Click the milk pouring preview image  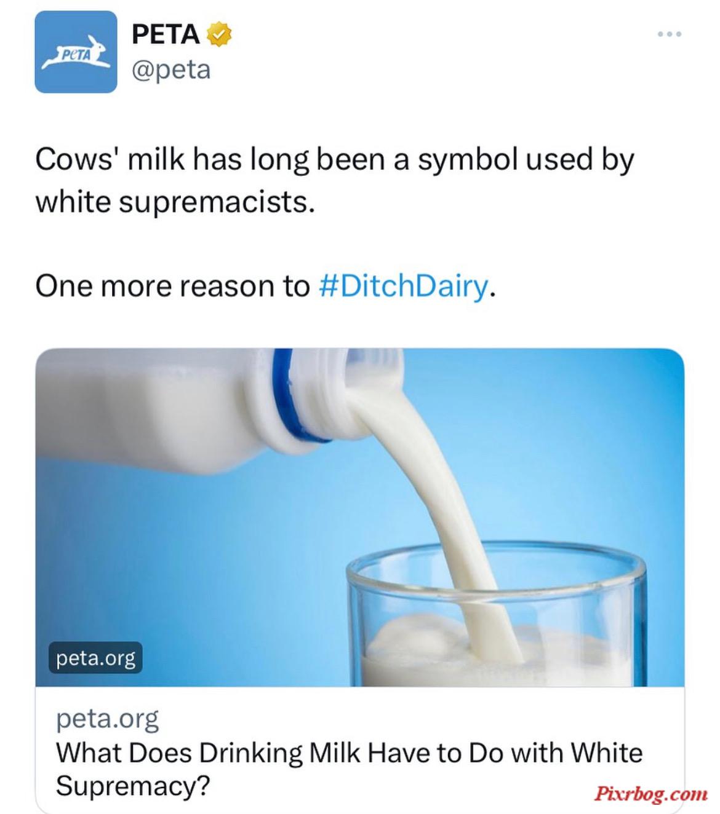(x=360, y=517)
